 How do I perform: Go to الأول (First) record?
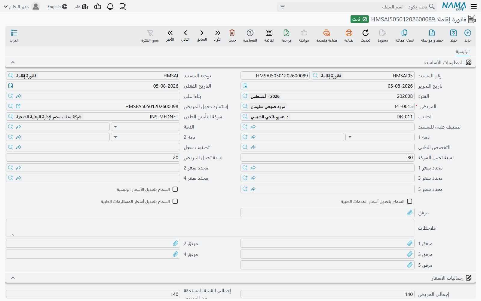[x=218, y=33]
